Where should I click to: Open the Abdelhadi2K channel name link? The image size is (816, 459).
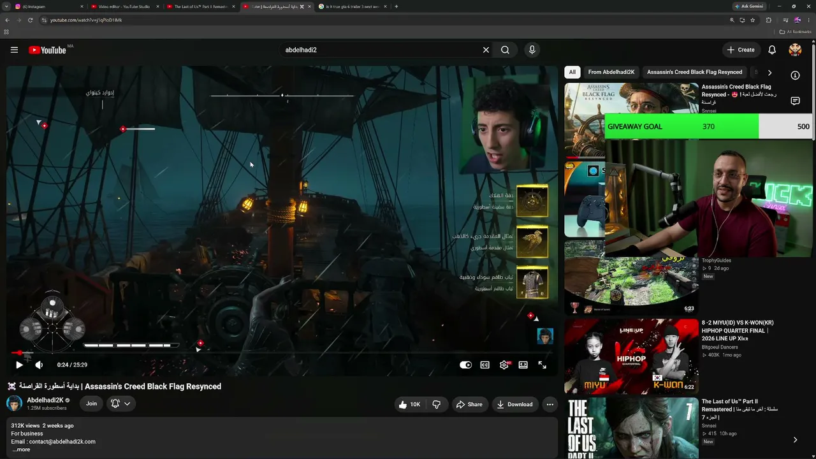(x=45, y=400)
